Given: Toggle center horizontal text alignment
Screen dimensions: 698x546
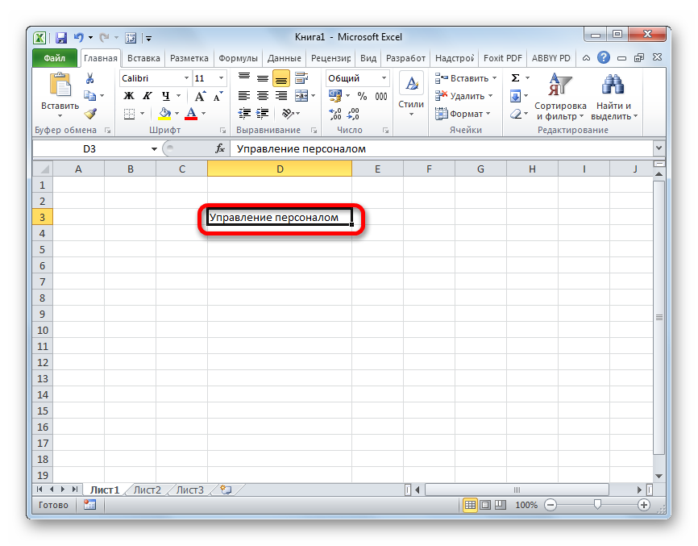Looking at the screenshot, I should coord(262,96).
